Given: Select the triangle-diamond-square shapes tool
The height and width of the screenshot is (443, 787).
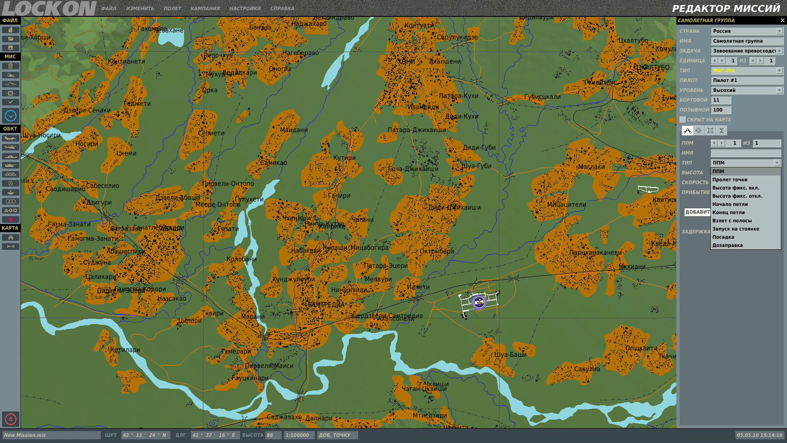Looking at the screenshot, I should coord(11,210).
